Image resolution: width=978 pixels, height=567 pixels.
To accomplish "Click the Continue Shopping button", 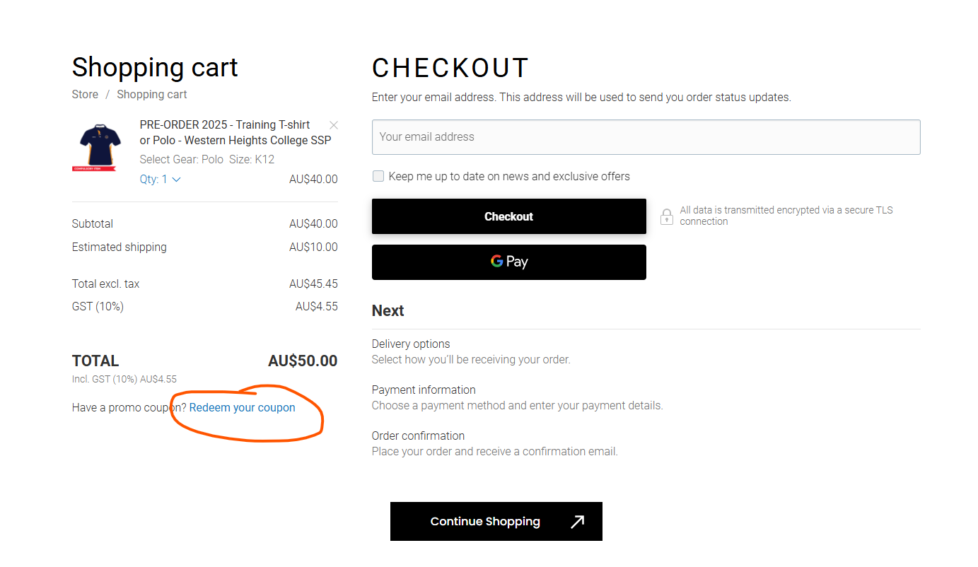I will (x=496, y=522).
